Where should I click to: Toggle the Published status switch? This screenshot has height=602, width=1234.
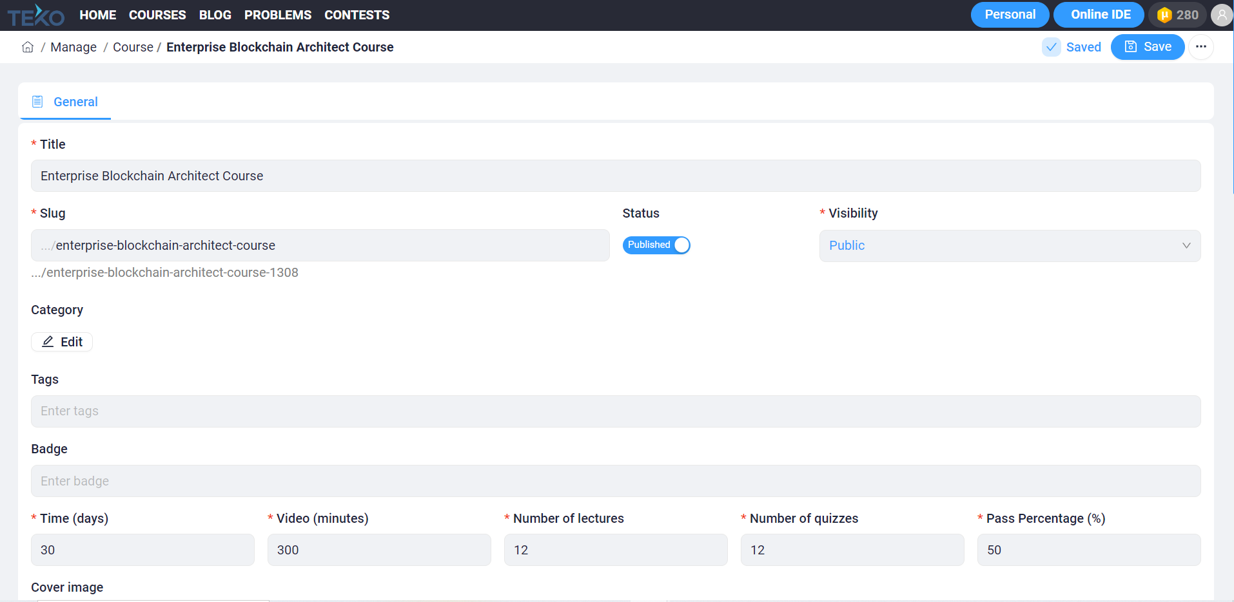656,245
